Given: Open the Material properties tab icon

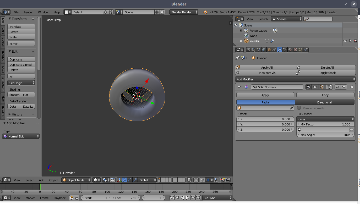Looking at the screenshot, I should pyautogui.click(x=290, y=50).
